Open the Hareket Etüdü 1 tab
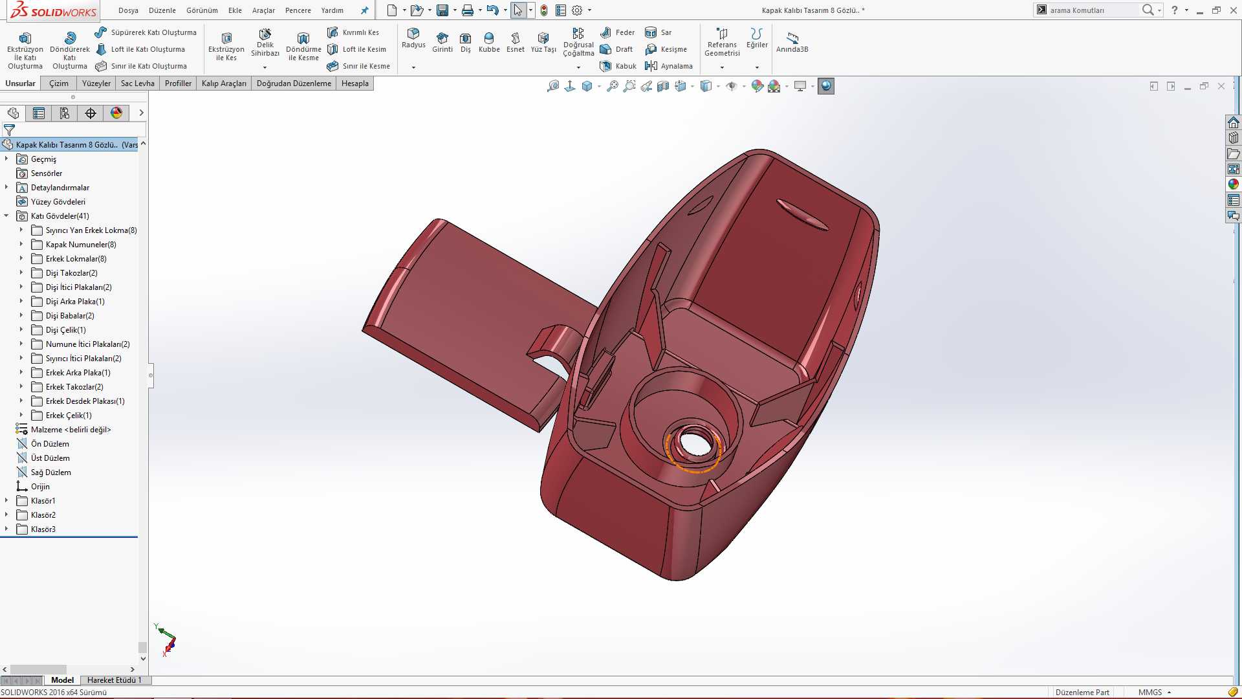The width and height of the screenshot is (1242, 699). [x=114, y=680]
